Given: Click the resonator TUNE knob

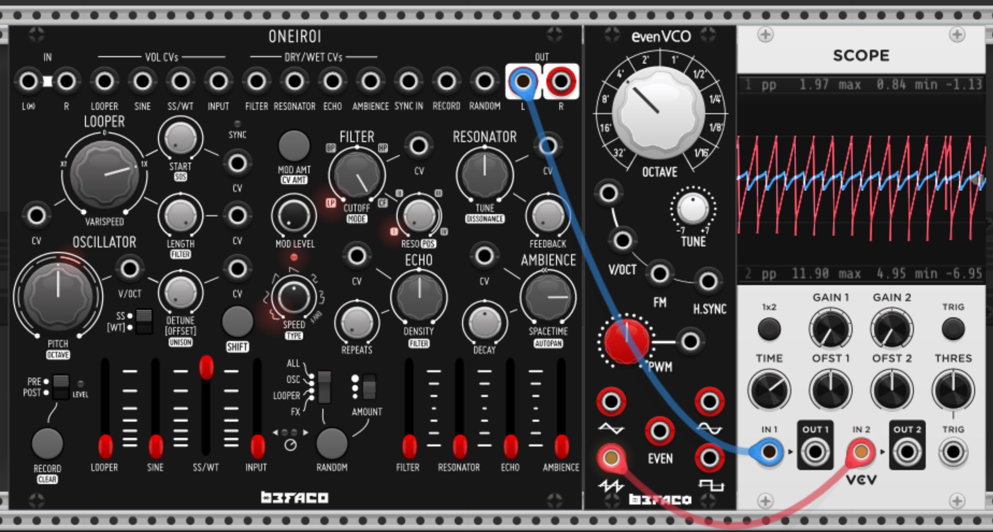Looking at the screenshot, I should [484, 174].
